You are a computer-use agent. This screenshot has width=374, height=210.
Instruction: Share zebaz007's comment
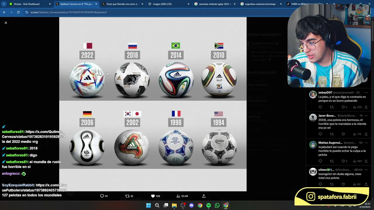point(366,107)
